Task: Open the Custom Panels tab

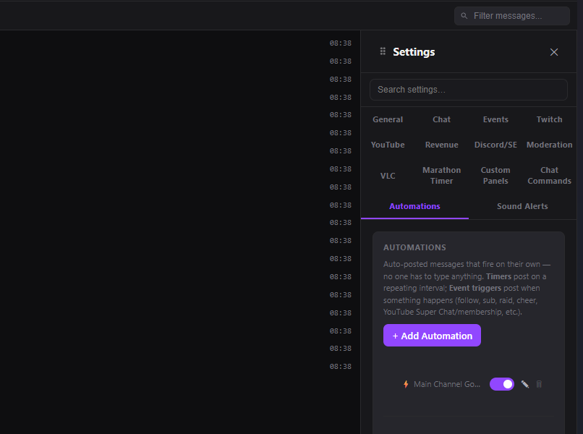Action: tap(495, 176)
